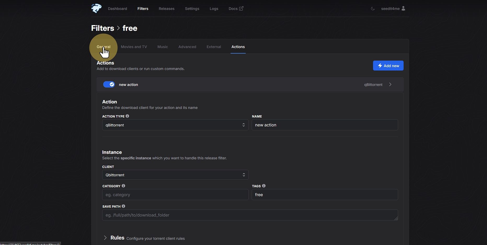Toggle dark mode moon icon
Viewport: 487px width, 245px height.
point(373,9)
